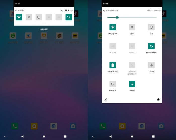Tap the 长截屏 long screenshot tile
The width and height of the screenshot is (176, 140).
[x=132, y=84]
